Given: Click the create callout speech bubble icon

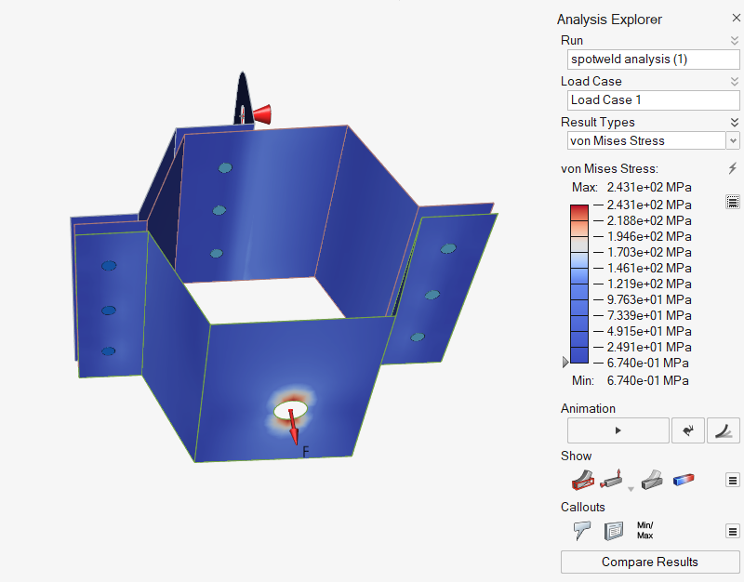Looking at the screenshot, I should (583, 531).
